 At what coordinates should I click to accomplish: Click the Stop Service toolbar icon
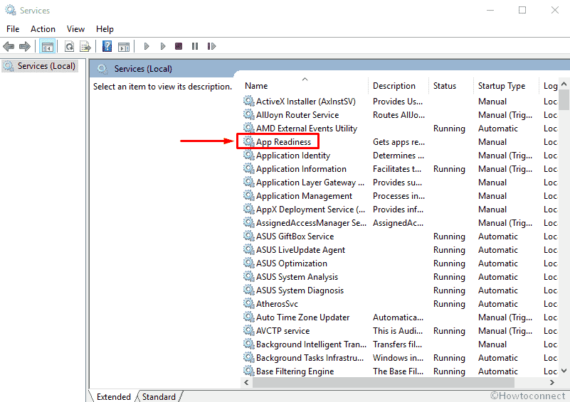point(179,46)
